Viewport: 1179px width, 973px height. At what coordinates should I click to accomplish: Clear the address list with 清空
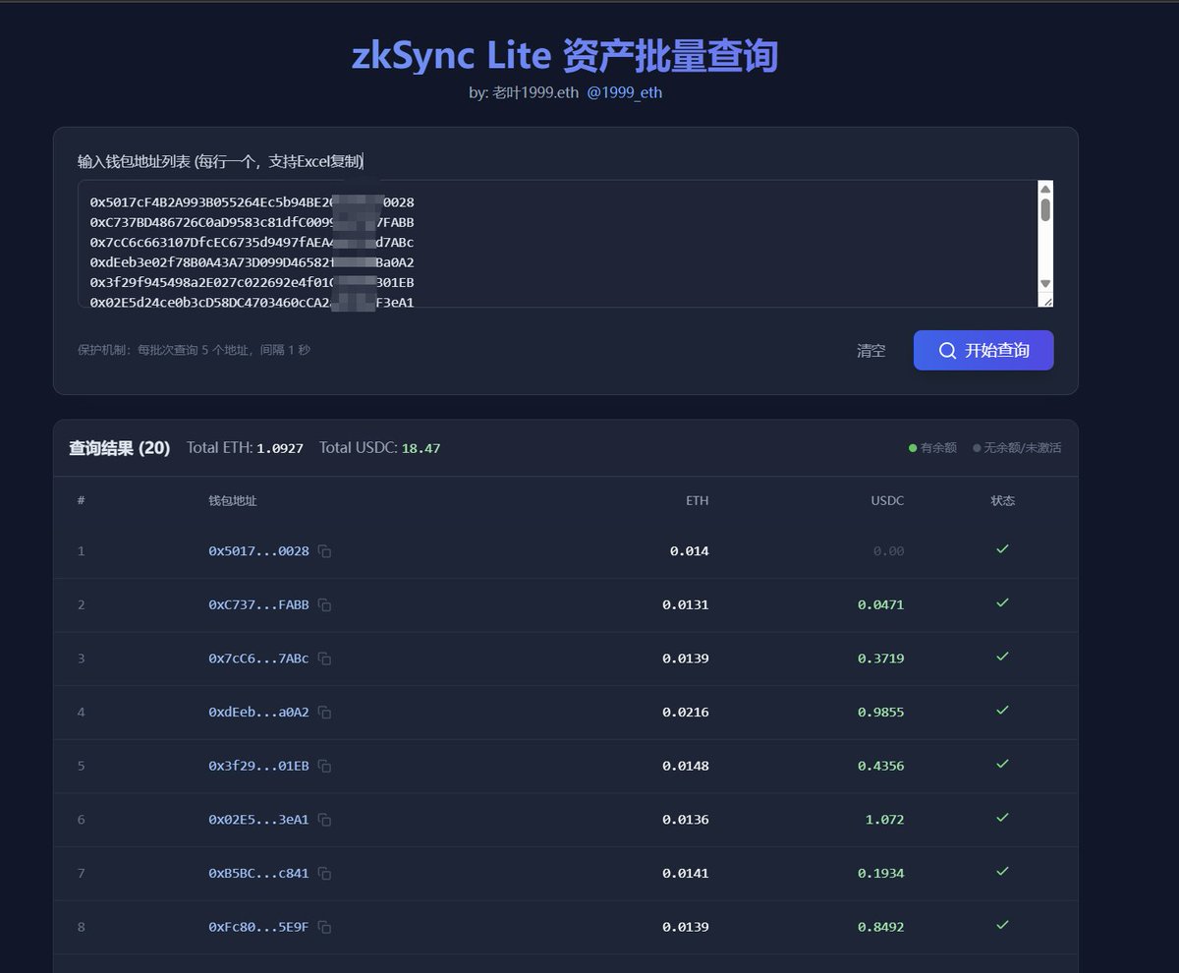click(x=870, y=351)
